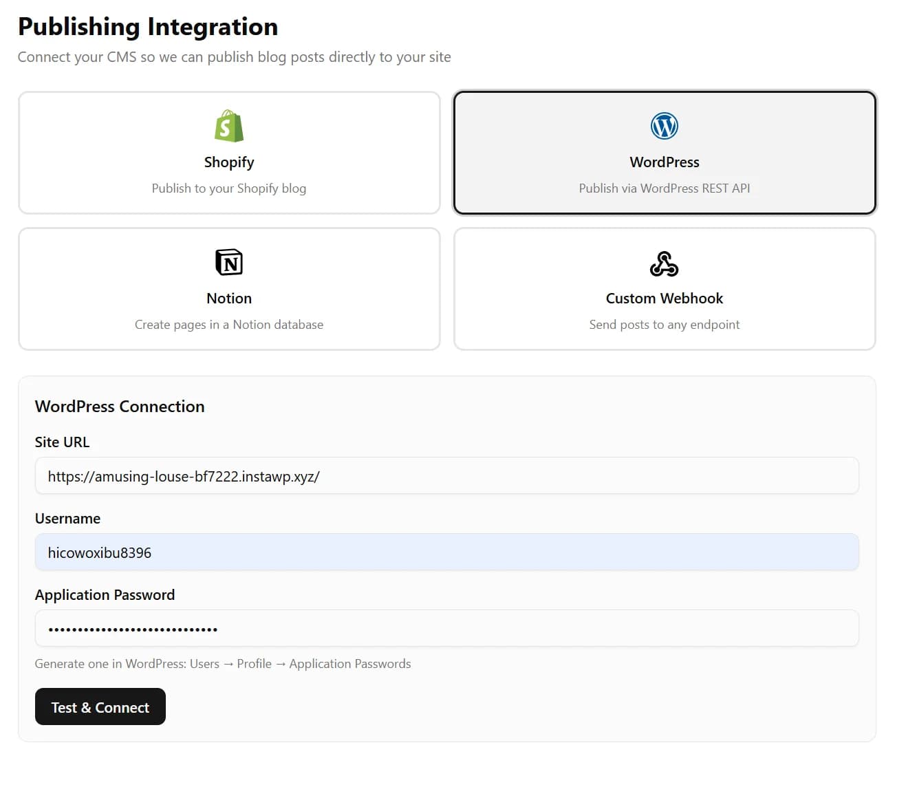Select the WordPress integration card
The width and height of the screenshot is (906, 787).
(664, 152)
